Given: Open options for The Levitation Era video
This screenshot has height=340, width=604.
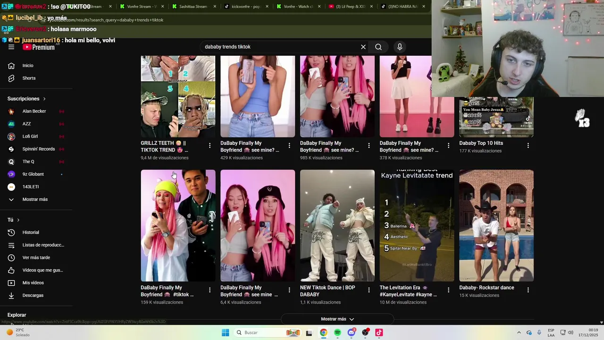Looking at the screenshot, I should pos(449,290).
